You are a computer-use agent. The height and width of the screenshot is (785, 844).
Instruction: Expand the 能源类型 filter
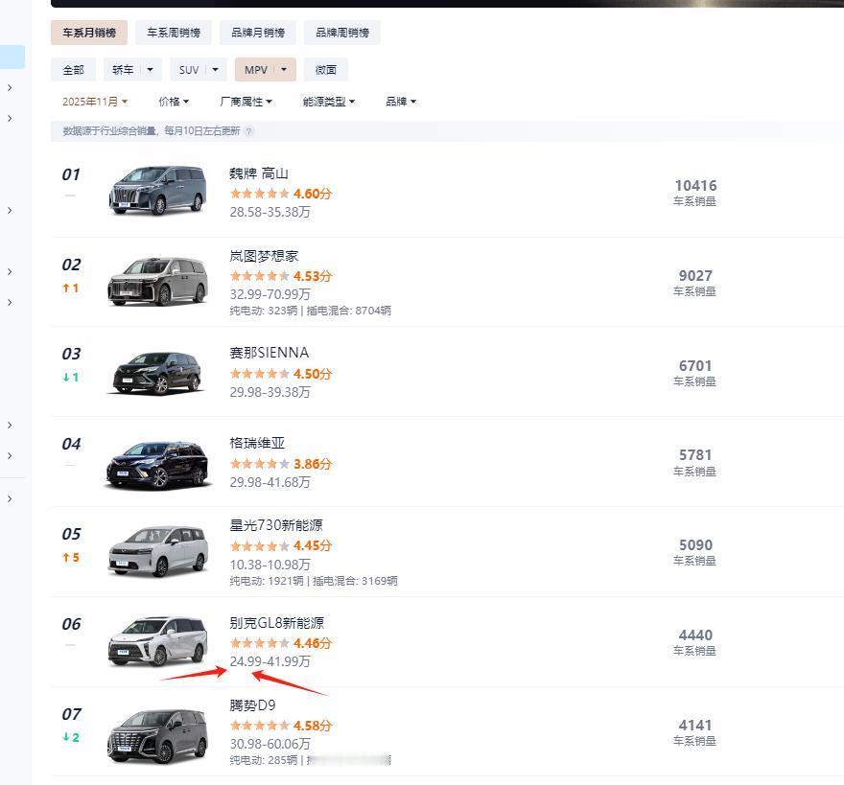(x=329, y=102)
